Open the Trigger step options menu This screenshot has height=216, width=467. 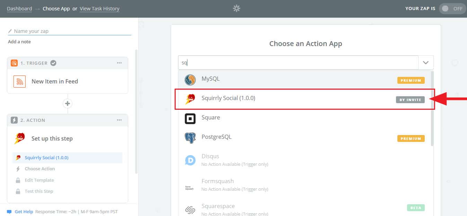click(119, 63)
